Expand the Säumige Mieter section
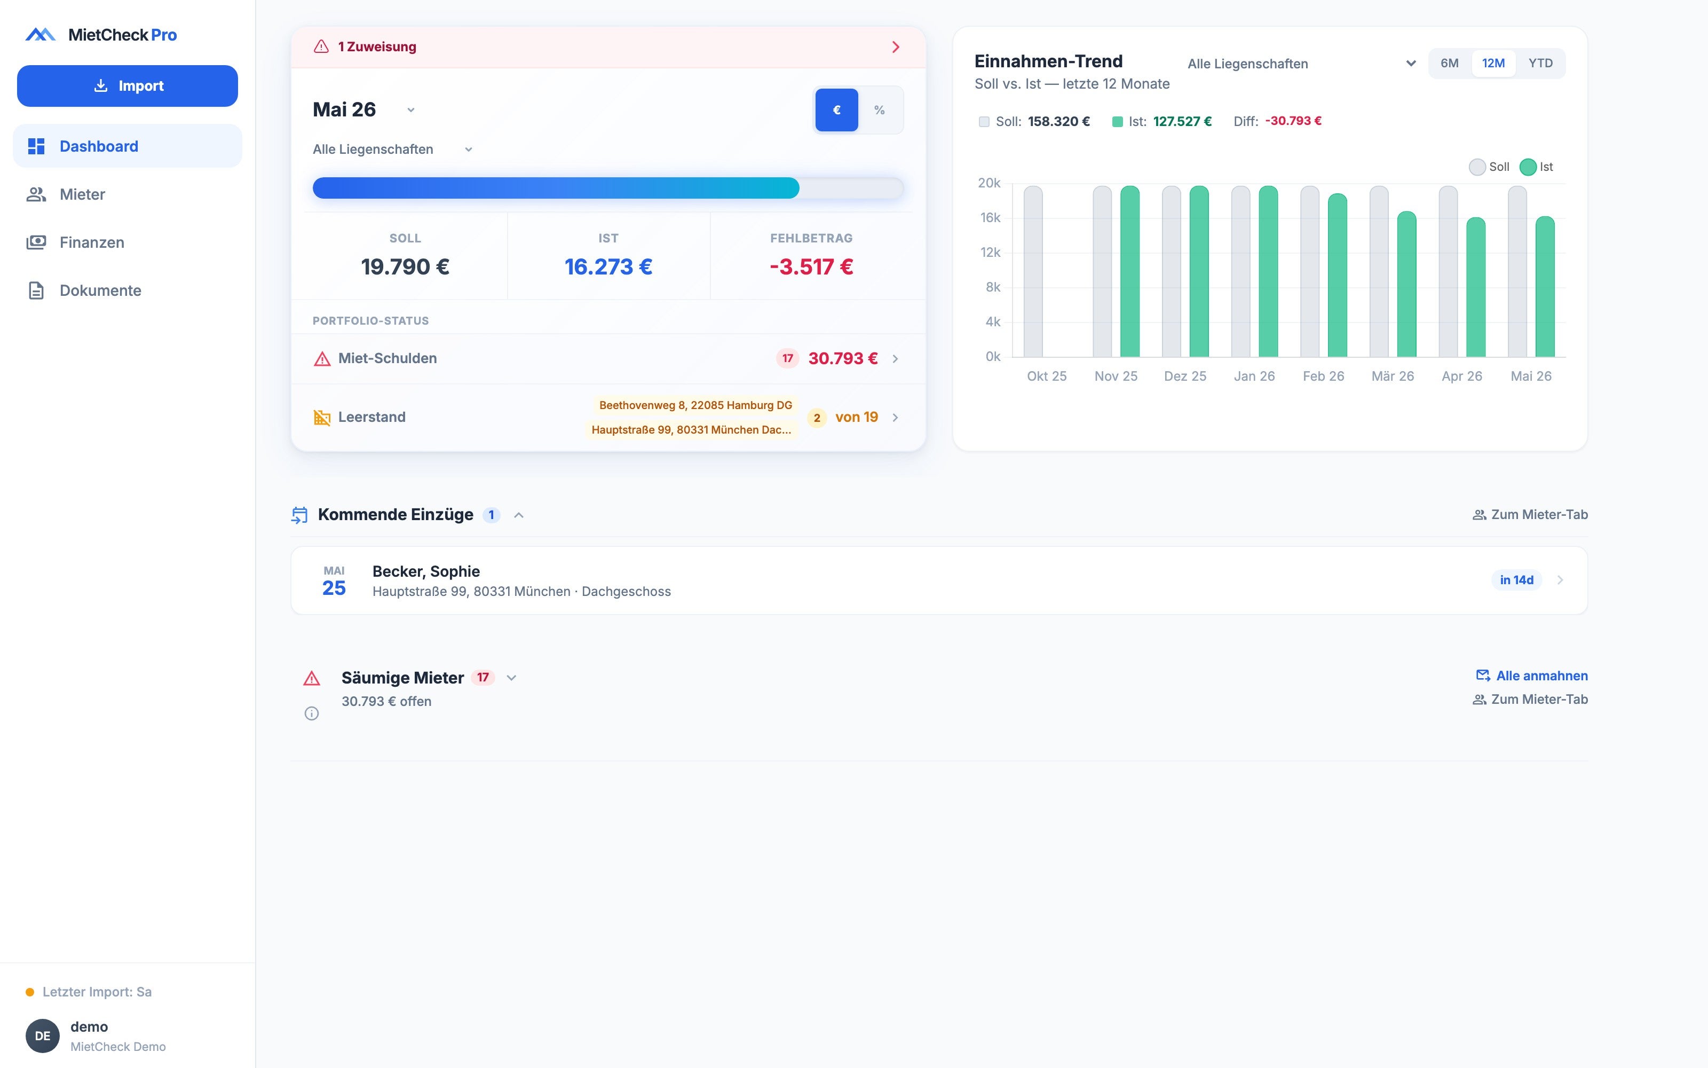 pyautogui.click(x=512, y=678)
